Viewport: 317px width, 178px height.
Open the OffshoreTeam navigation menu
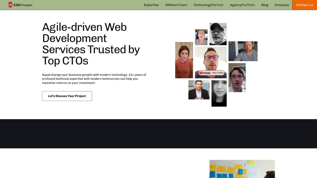click(x=176, y=5)
